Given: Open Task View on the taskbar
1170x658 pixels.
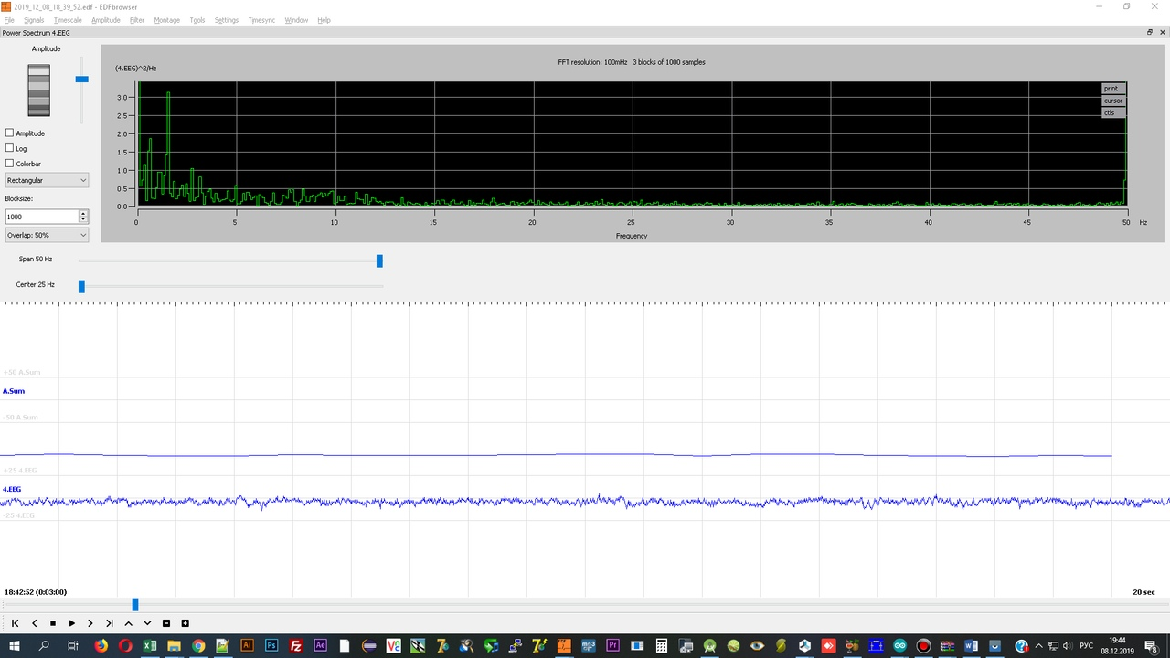Looking at the screenshot, I should tap(72, 646).
